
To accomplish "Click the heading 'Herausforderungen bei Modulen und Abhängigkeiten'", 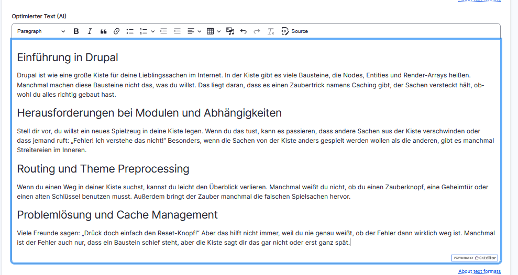I will [149, 113].
